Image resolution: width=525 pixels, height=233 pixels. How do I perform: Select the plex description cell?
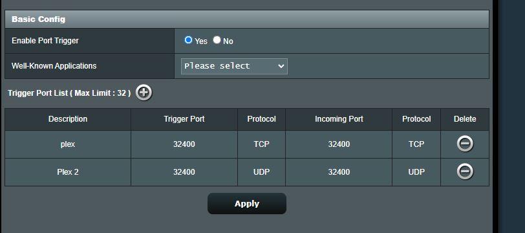[68, 144]
